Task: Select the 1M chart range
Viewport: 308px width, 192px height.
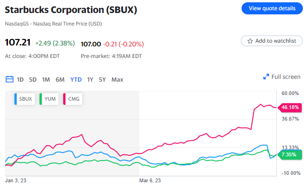Action: [x=46, y=79]
